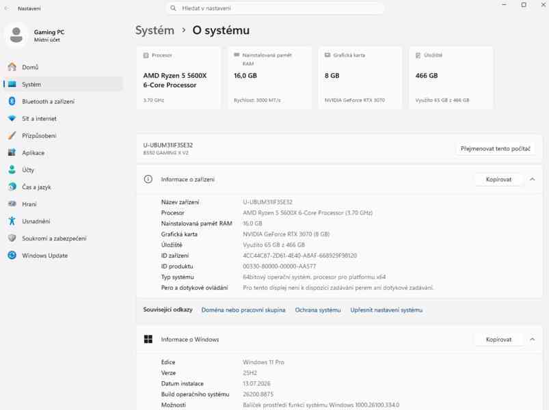Open Ochrana systému link
This screenshot has width=549, height=410.
317,310
